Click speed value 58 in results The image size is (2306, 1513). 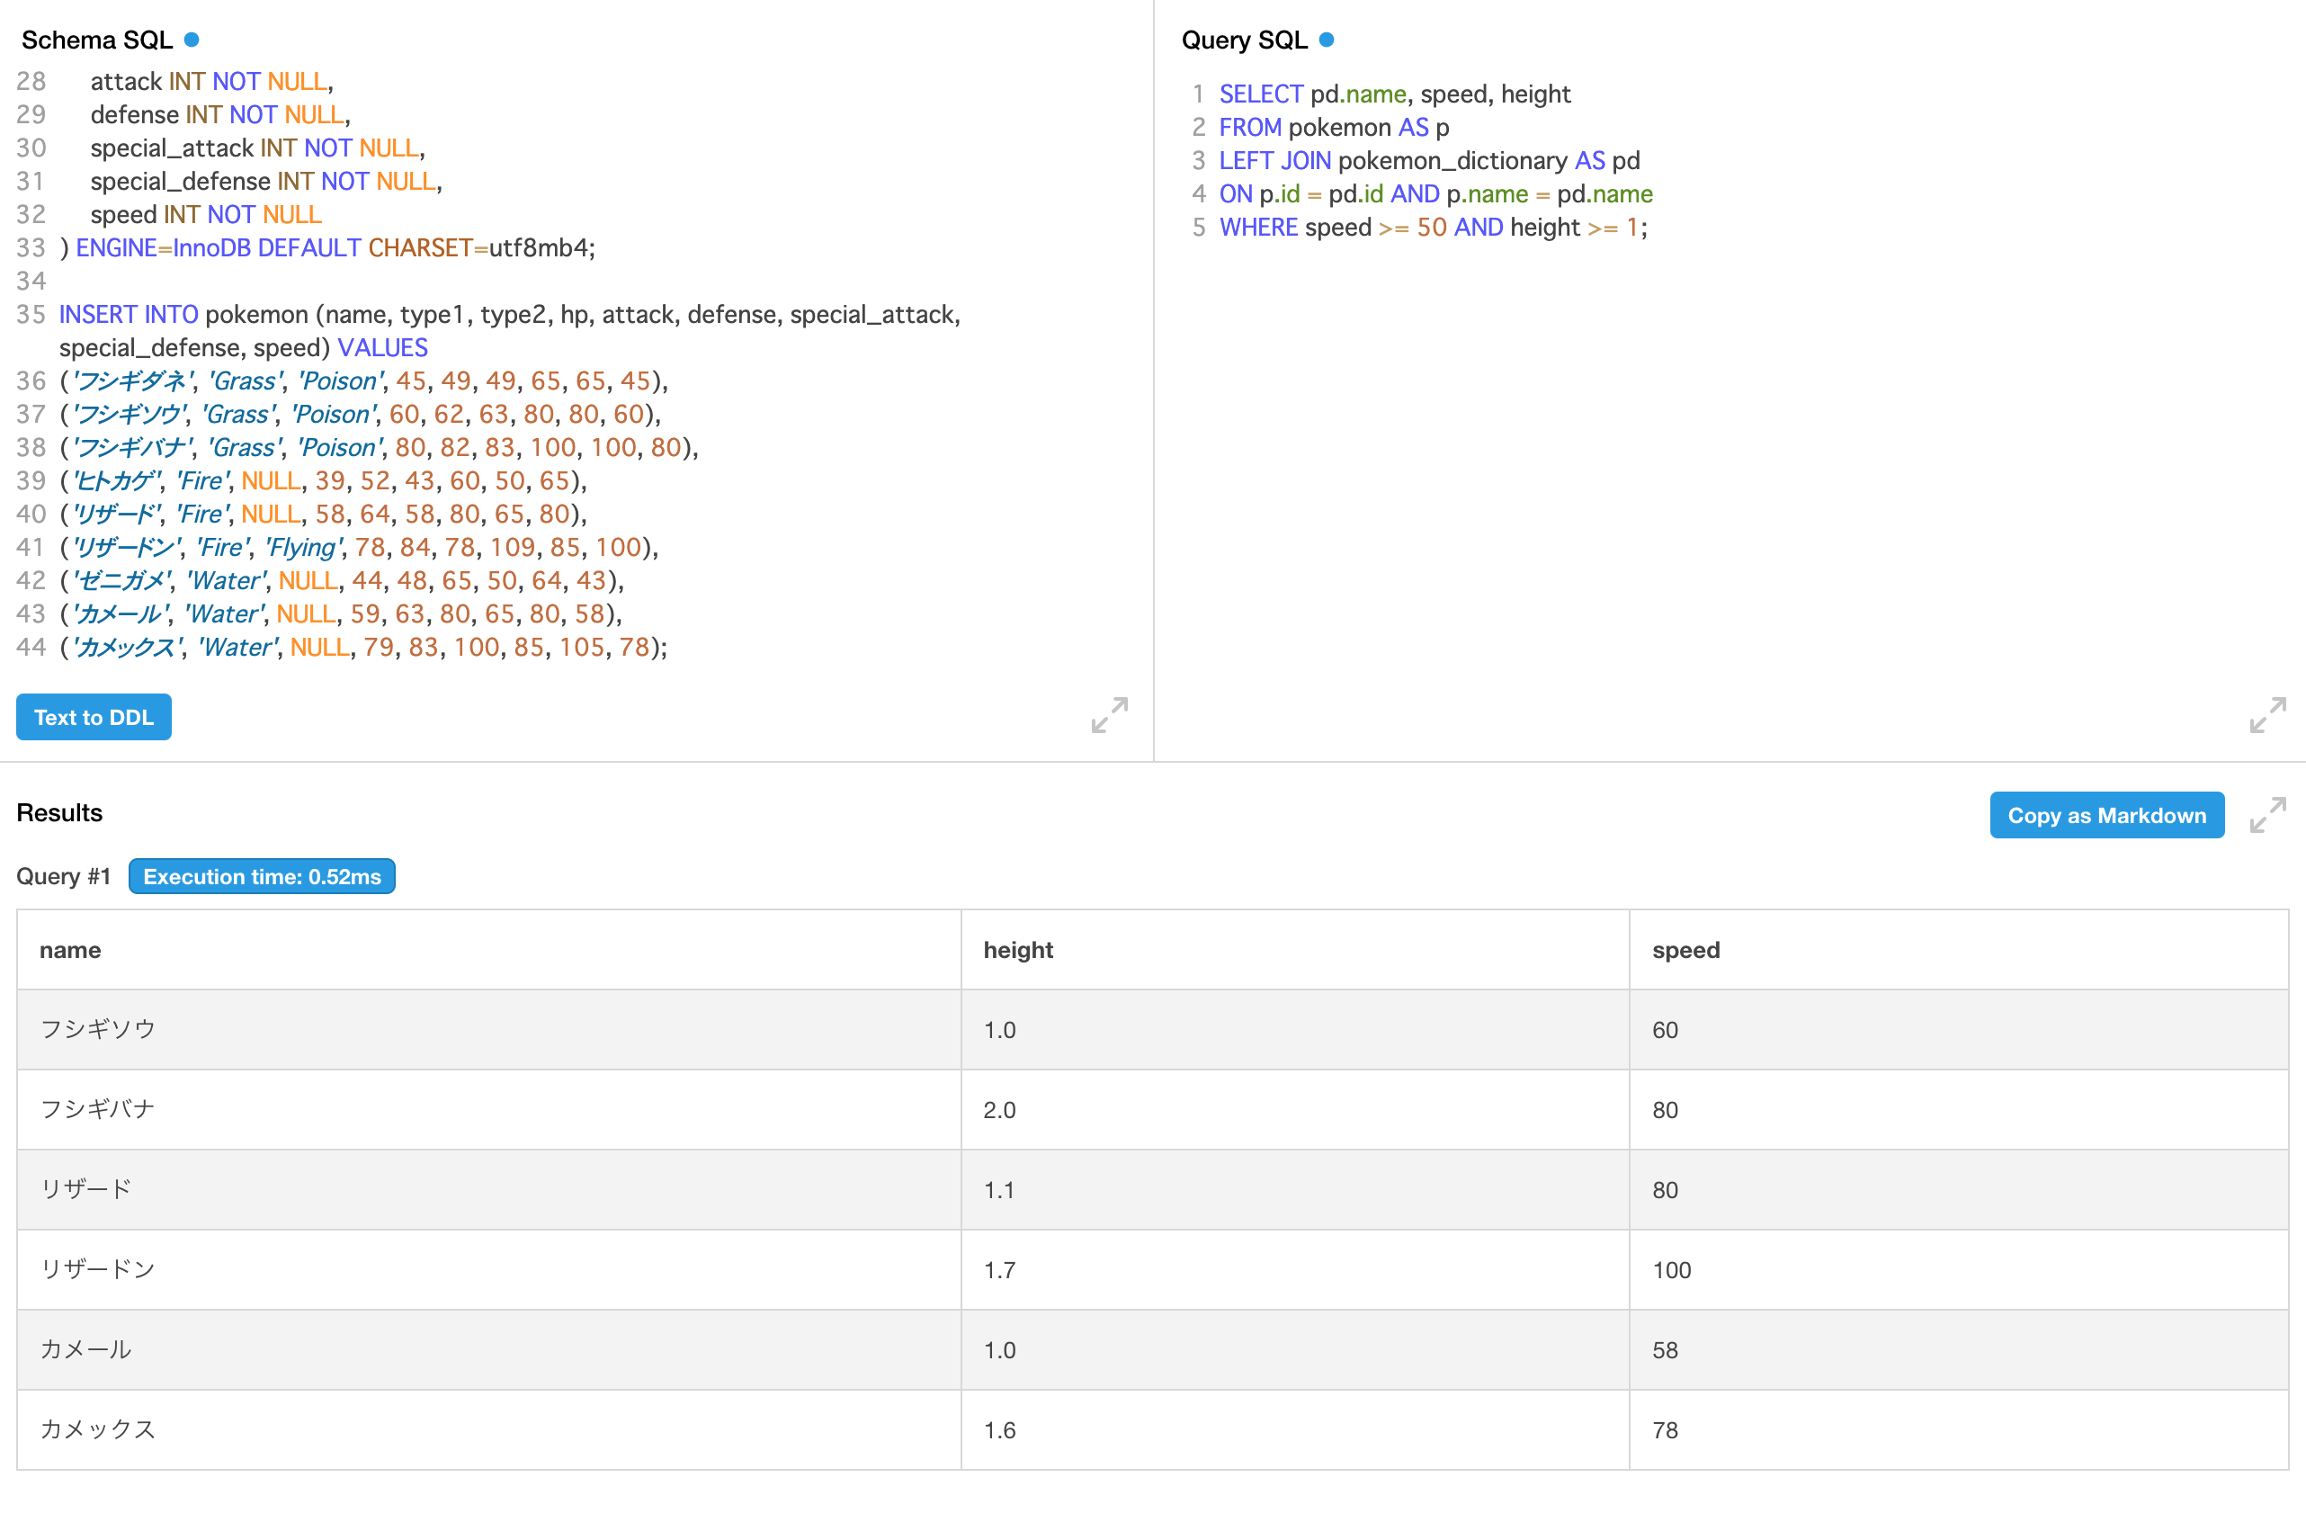(1666, 1350)
